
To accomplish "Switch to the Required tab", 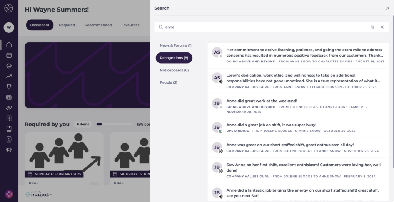I will [x=67, y=25].
